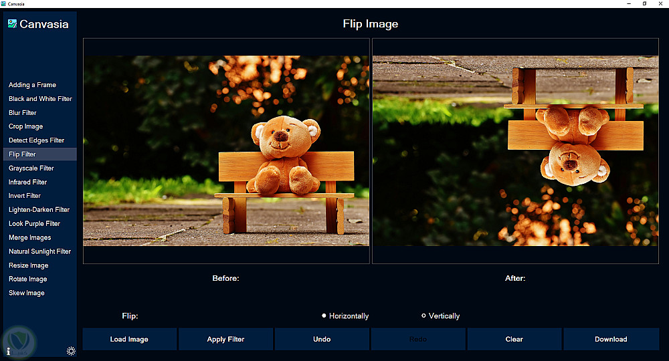Click the Flip Image heading
Viewport: 669px width, 361px height.
(371, 24)
